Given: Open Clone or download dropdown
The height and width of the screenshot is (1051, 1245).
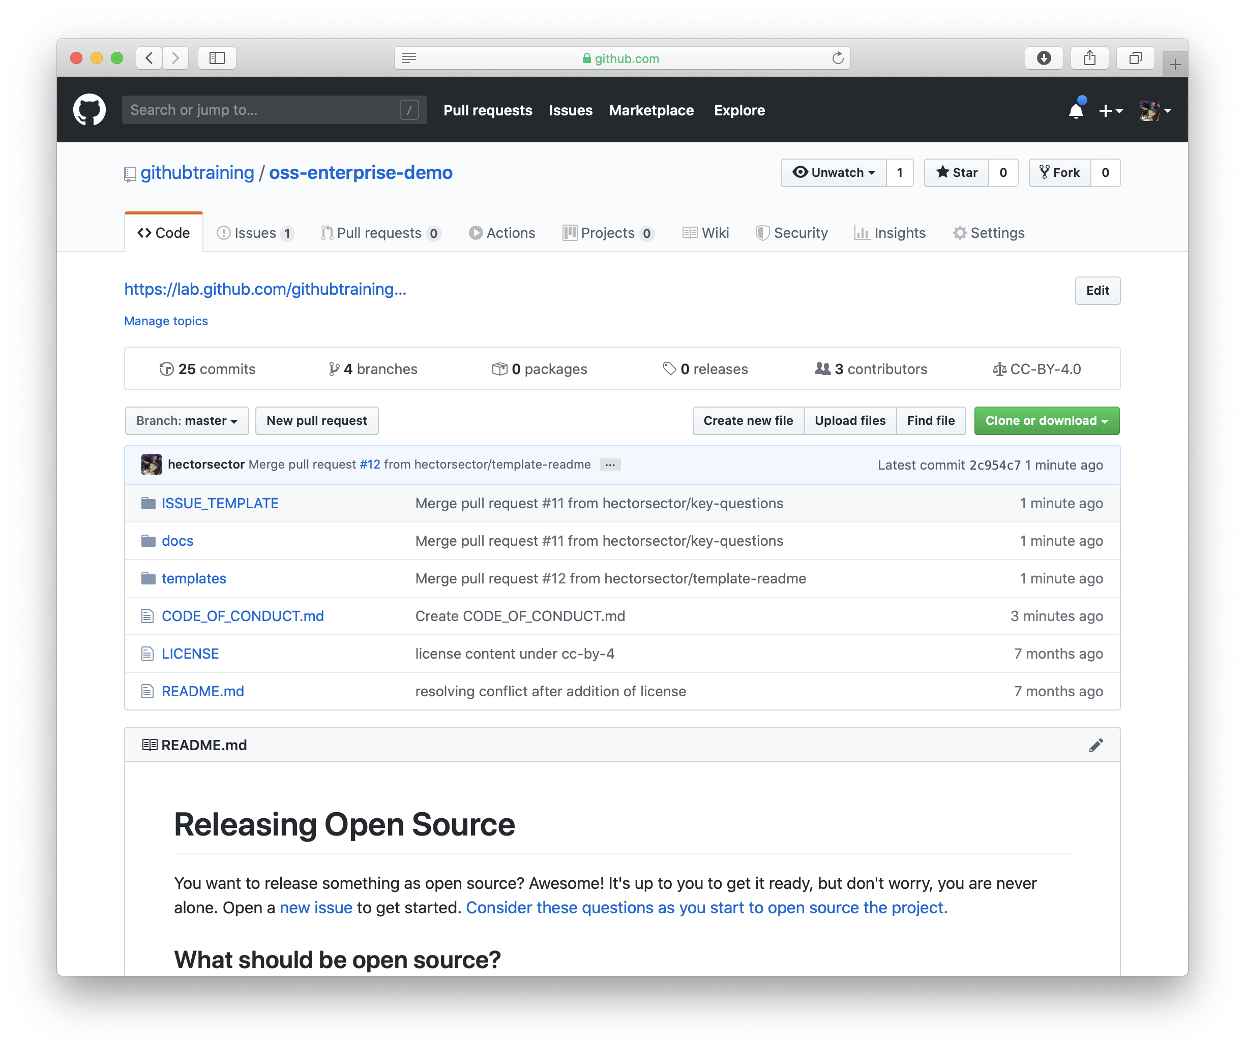Looking at the screenshot, I should coord(1047,421).
